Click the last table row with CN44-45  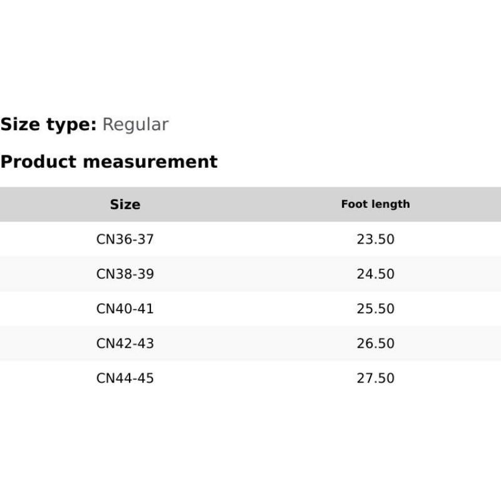[250, 378]
